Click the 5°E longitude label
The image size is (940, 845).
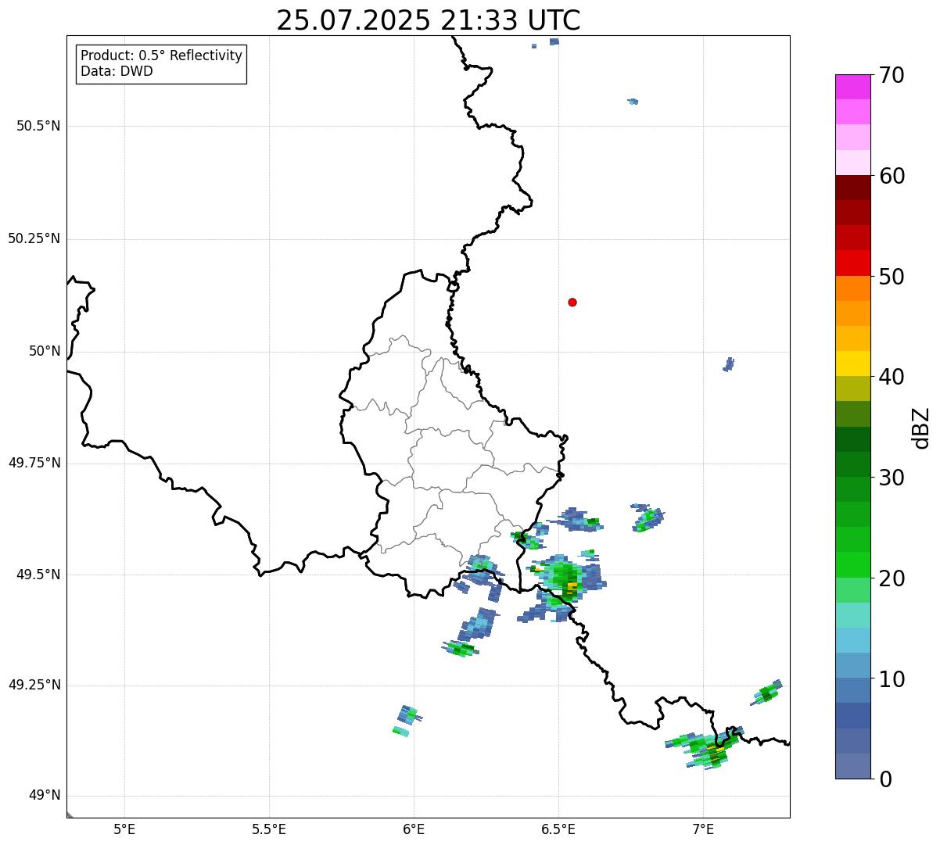click(124, 829)
